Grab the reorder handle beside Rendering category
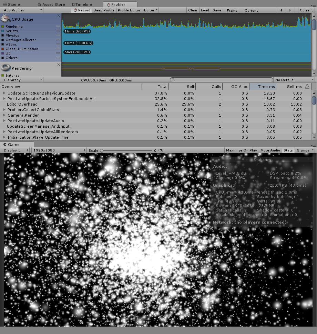This screenshot has width=317, height=334. click(x=58, y=26)
